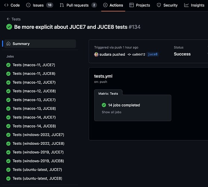Click sudara's avatar image
This screenshot has width=208, height=187.
[x=96, y=54]
